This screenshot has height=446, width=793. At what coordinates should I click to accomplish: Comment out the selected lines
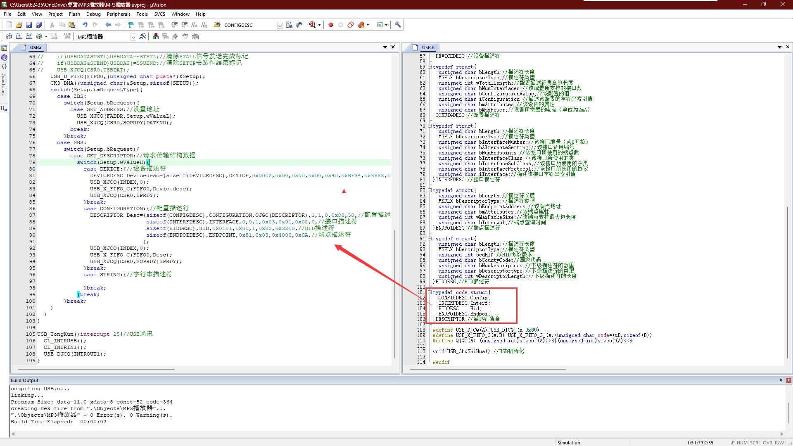point(194,25)
